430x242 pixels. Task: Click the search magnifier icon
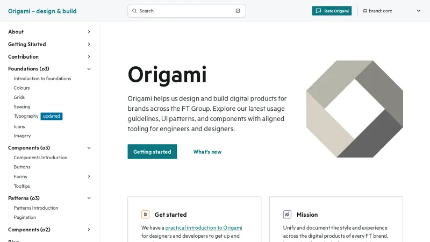tap(134, 11)
